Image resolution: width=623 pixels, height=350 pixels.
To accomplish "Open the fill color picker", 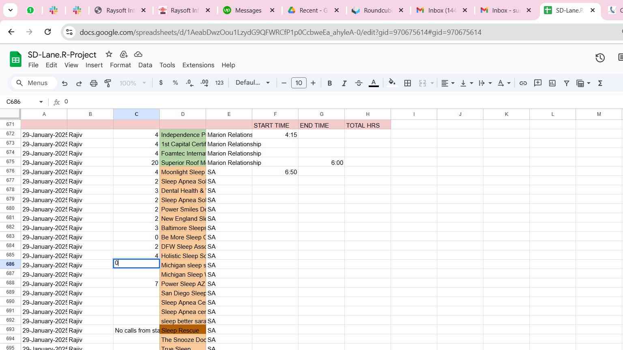I will coord(392,83).
